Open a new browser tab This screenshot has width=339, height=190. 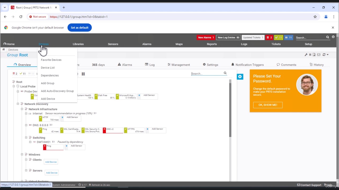(64, 7)
